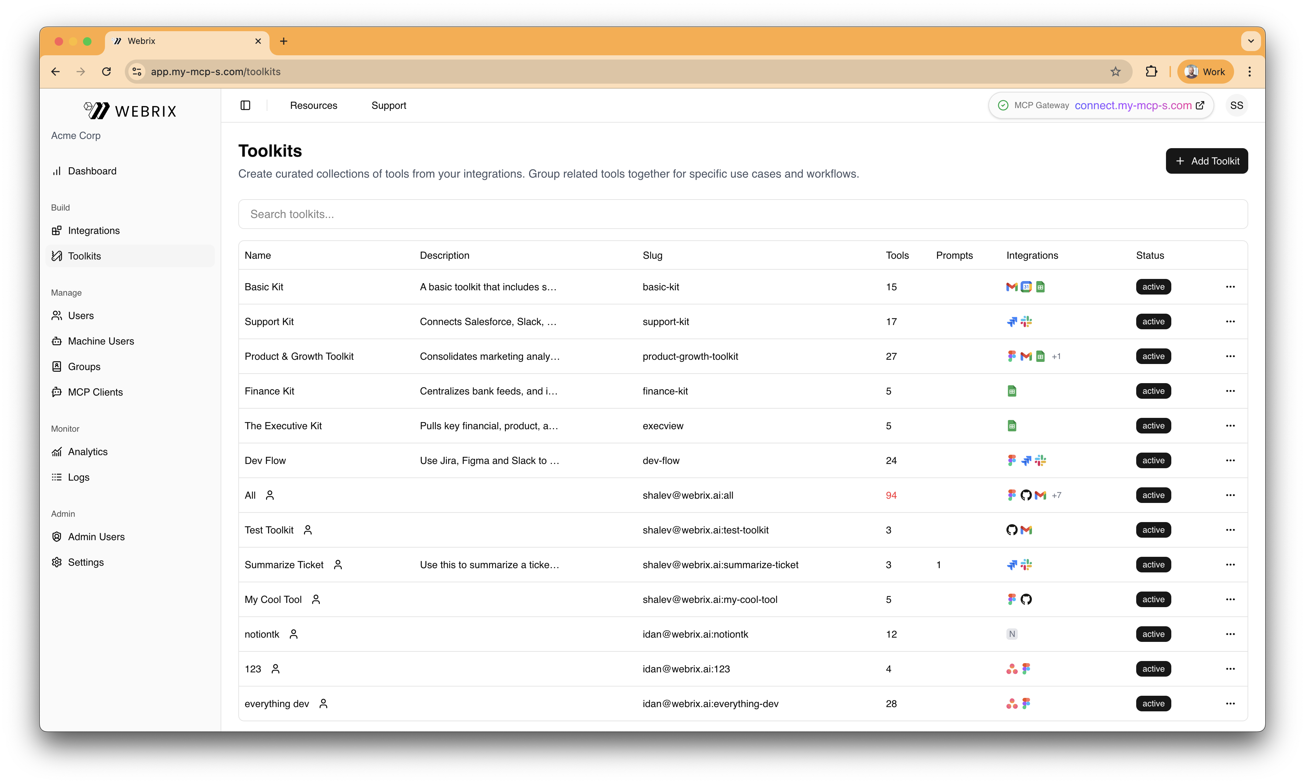Viewport: 1305px width, 784px height.
Task: Open more options for Basic Kit
Action: 1230,287
